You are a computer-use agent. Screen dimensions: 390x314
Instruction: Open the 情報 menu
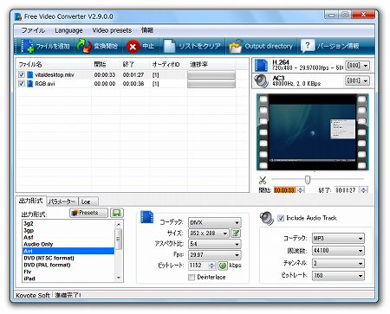(147, 30)
